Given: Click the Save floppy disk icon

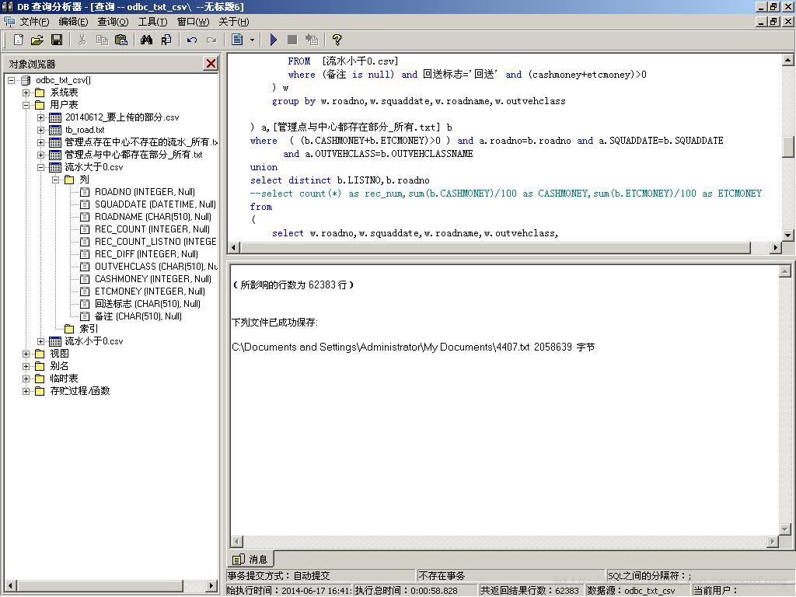Looking at the screenshot, I should (x=57, y=40).
